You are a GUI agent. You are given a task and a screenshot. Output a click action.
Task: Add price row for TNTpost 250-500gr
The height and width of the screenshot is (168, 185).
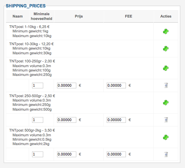click(x=166, y=103)
